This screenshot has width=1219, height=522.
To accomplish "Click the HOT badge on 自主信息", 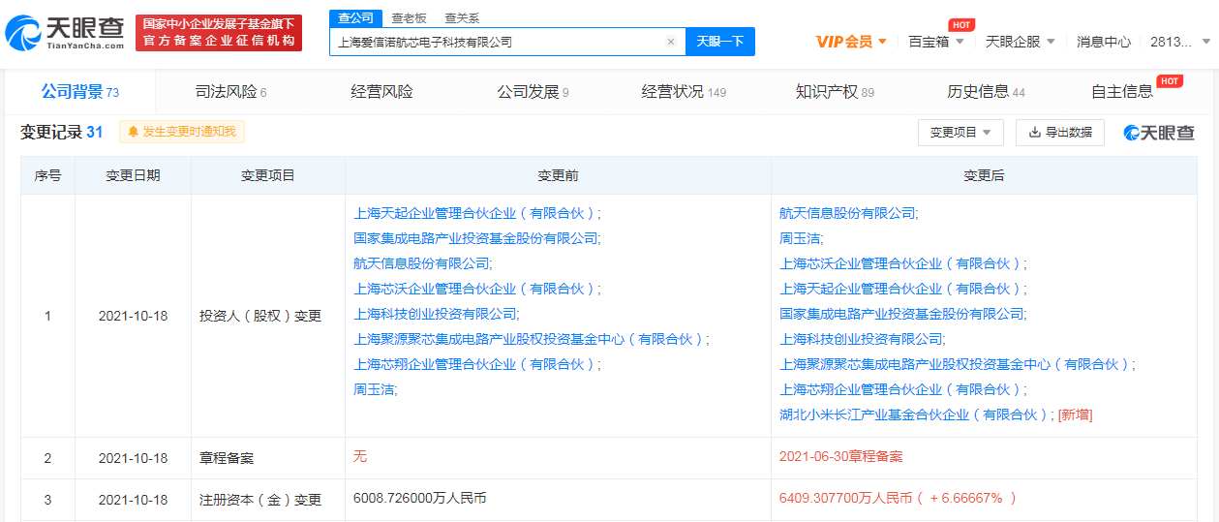I will (x=1170, y=81).
